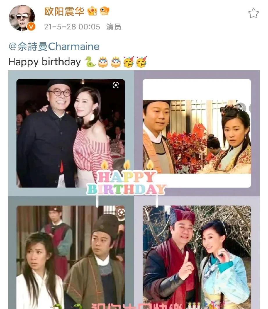Tap the last party face emoji

[141, 62]
